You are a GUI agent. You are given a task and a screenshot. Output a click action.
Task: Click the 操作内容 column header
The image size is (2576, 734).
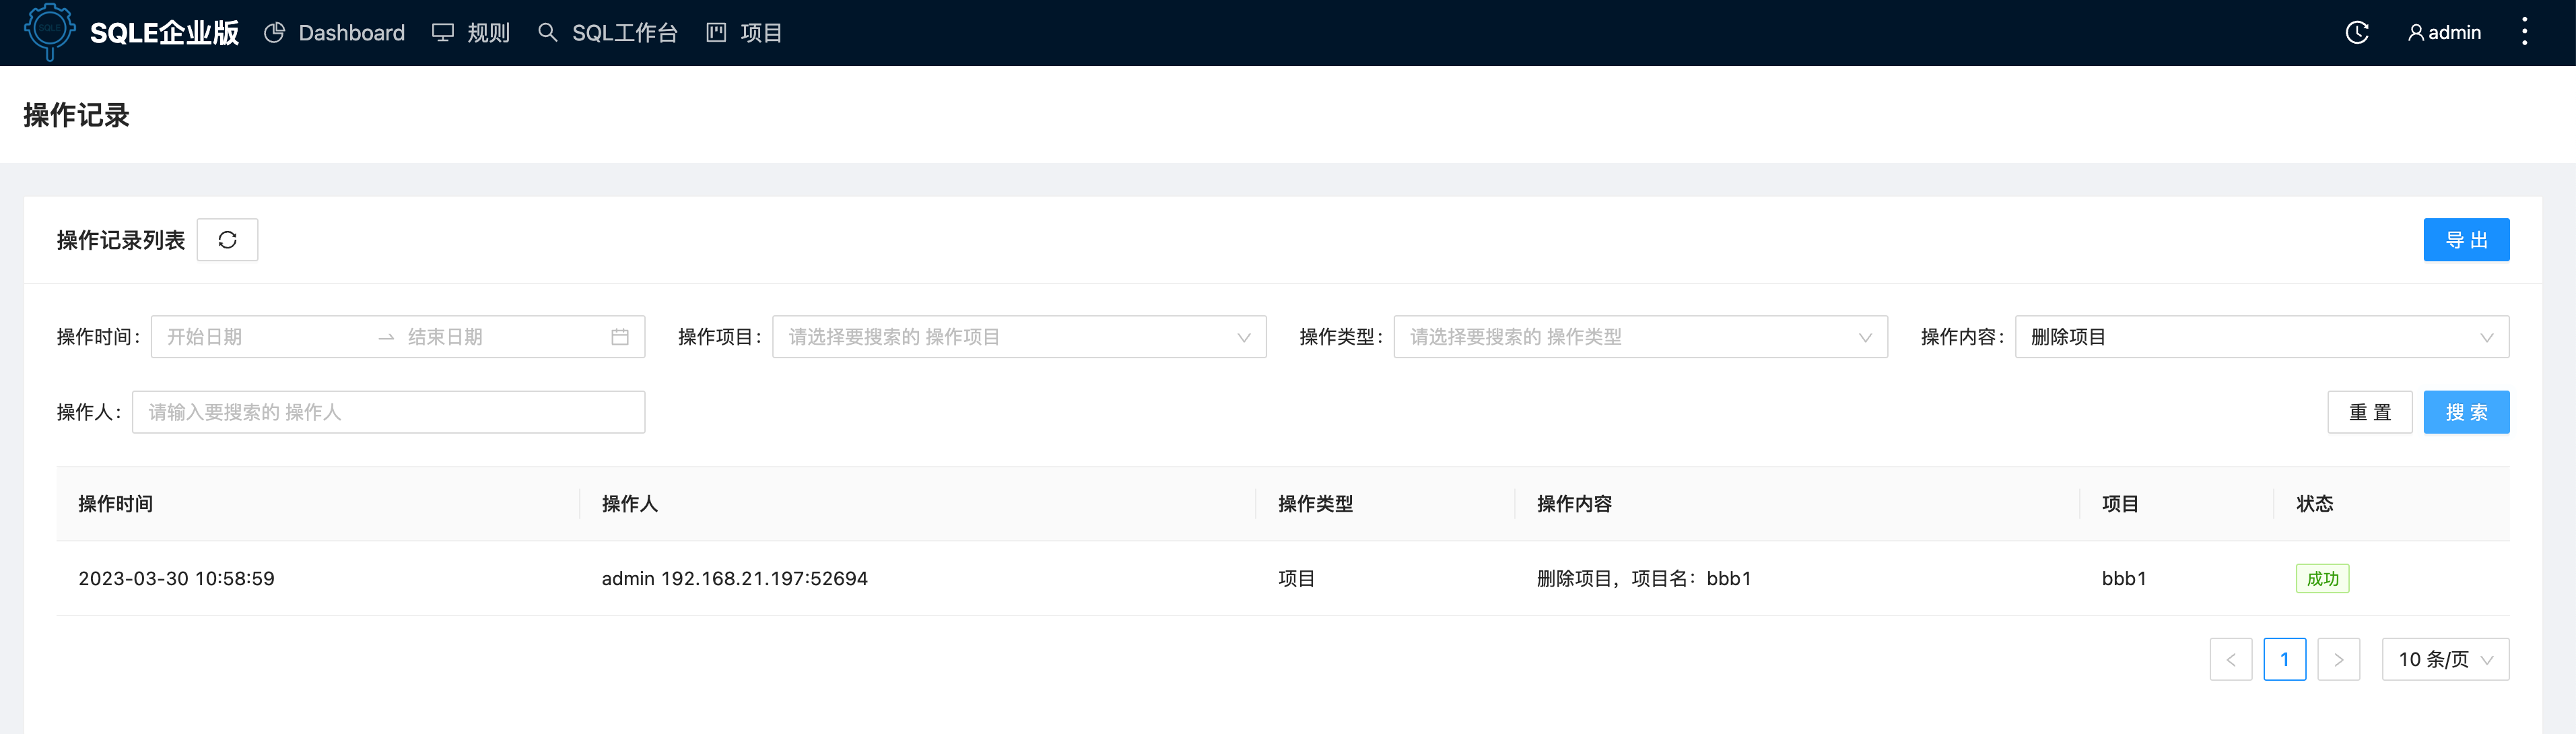point(1574,504)
